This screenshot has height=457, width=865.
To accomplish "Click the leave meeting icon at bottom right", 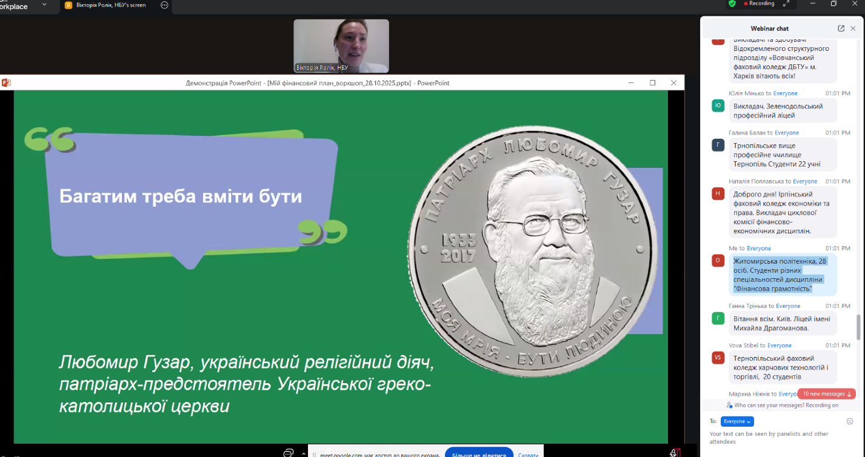I will click(x=674, y=453).
